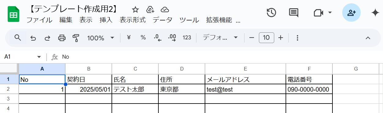This screenshot has width=383, height=113.
Task: Open the デフォ... font dropdown
Action: tap(220, 38)
